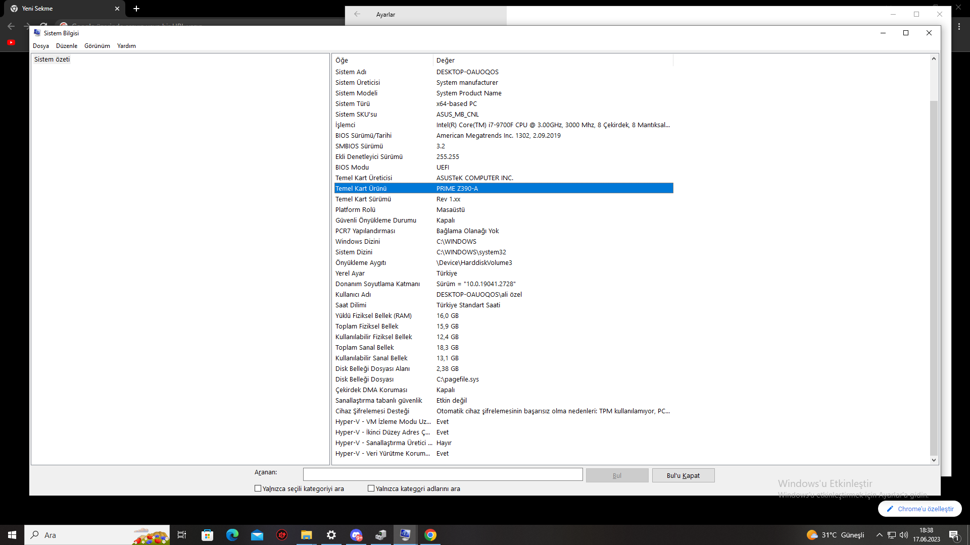Open Discord from the taskbar
The width and height of the screenshot is (970, 545).
point(356,535)
